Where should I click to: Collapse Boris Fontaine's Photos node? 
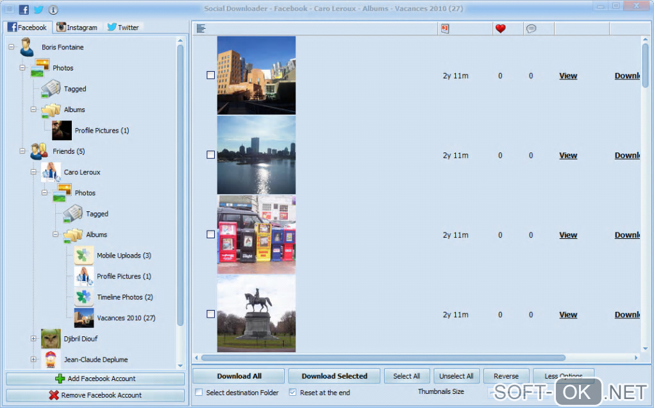point(22,68)
